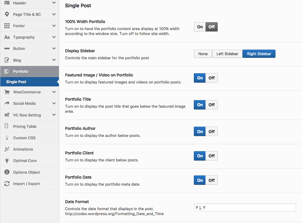302x223 pixels.
Task: Expand the Footer menu chevron
Action: (54, 26)
